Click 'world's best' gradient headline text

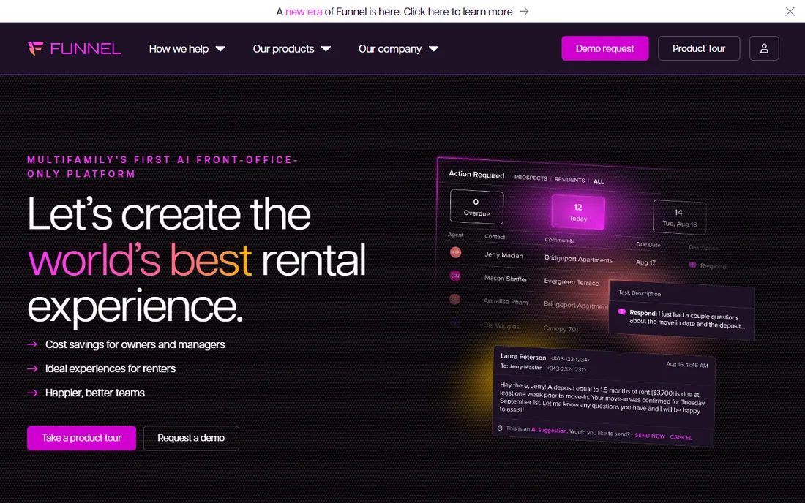point(140,260)
